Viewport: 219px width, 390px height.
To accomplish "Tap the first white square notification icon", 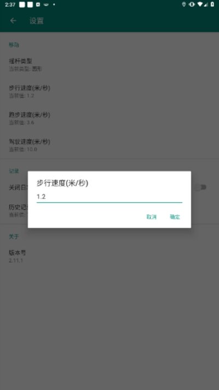I will [x=22, y=5].
